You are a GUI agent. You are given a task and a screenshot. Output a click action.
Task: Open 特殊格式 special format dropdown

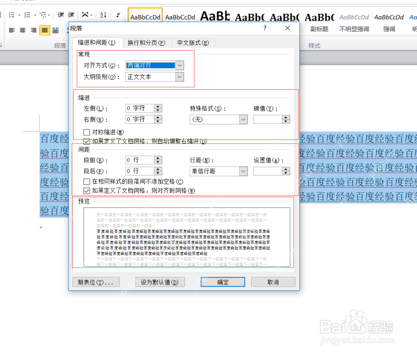coord(244,119)
